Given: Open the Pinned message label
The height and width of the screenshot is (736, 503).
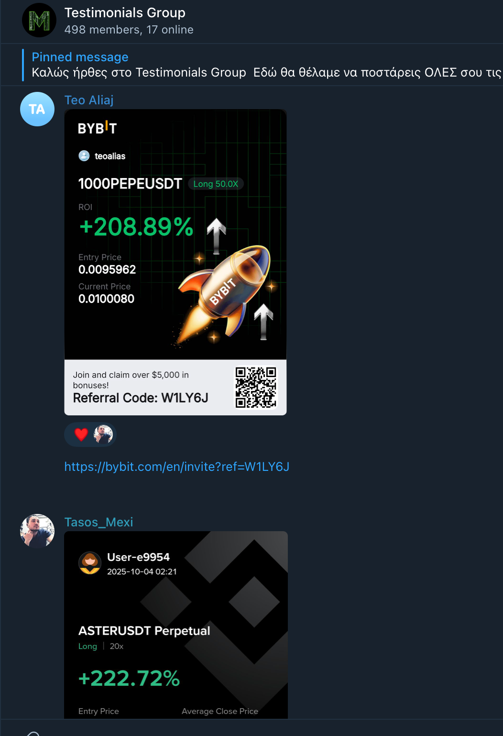Looking at the screenshot, I should (80, 57).
